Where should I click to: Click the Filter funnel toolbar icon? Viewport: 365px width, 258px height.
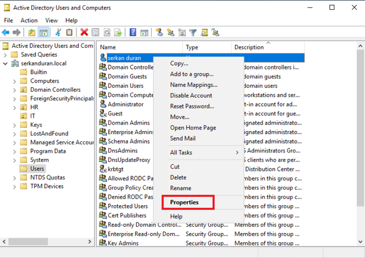193,32
